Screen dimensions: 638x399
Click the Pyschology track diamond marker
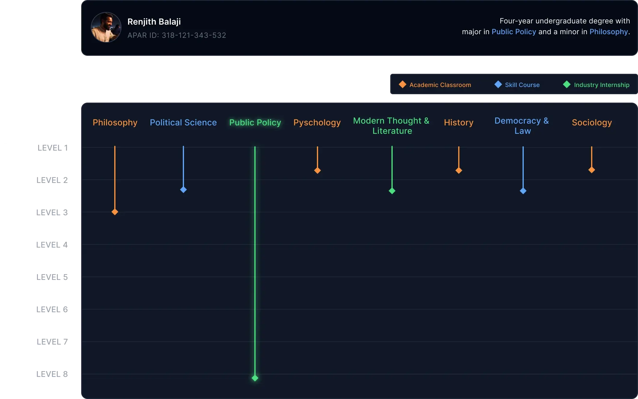click(317, 171)
